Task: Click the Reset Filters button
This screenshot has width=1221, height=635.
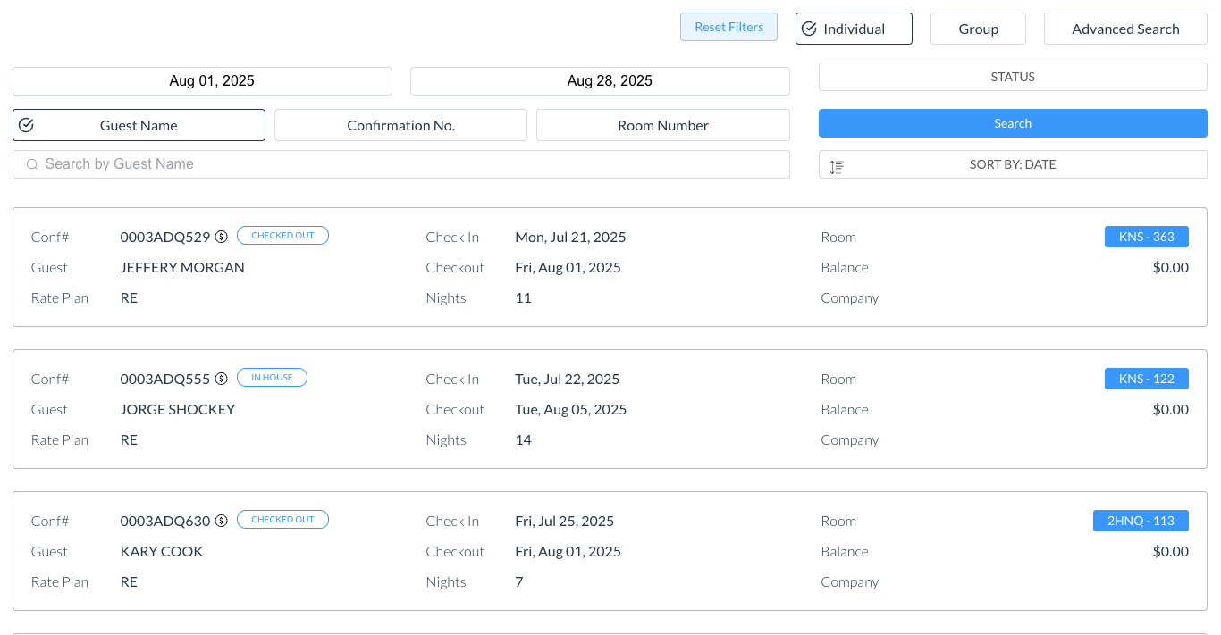Action: pos(728,27)
